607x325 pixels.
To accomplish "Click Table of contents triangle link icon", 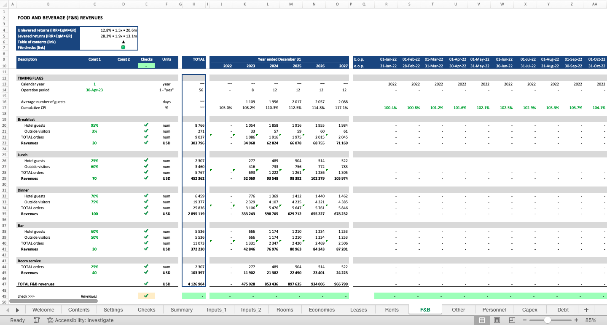I will coord(123,42).
